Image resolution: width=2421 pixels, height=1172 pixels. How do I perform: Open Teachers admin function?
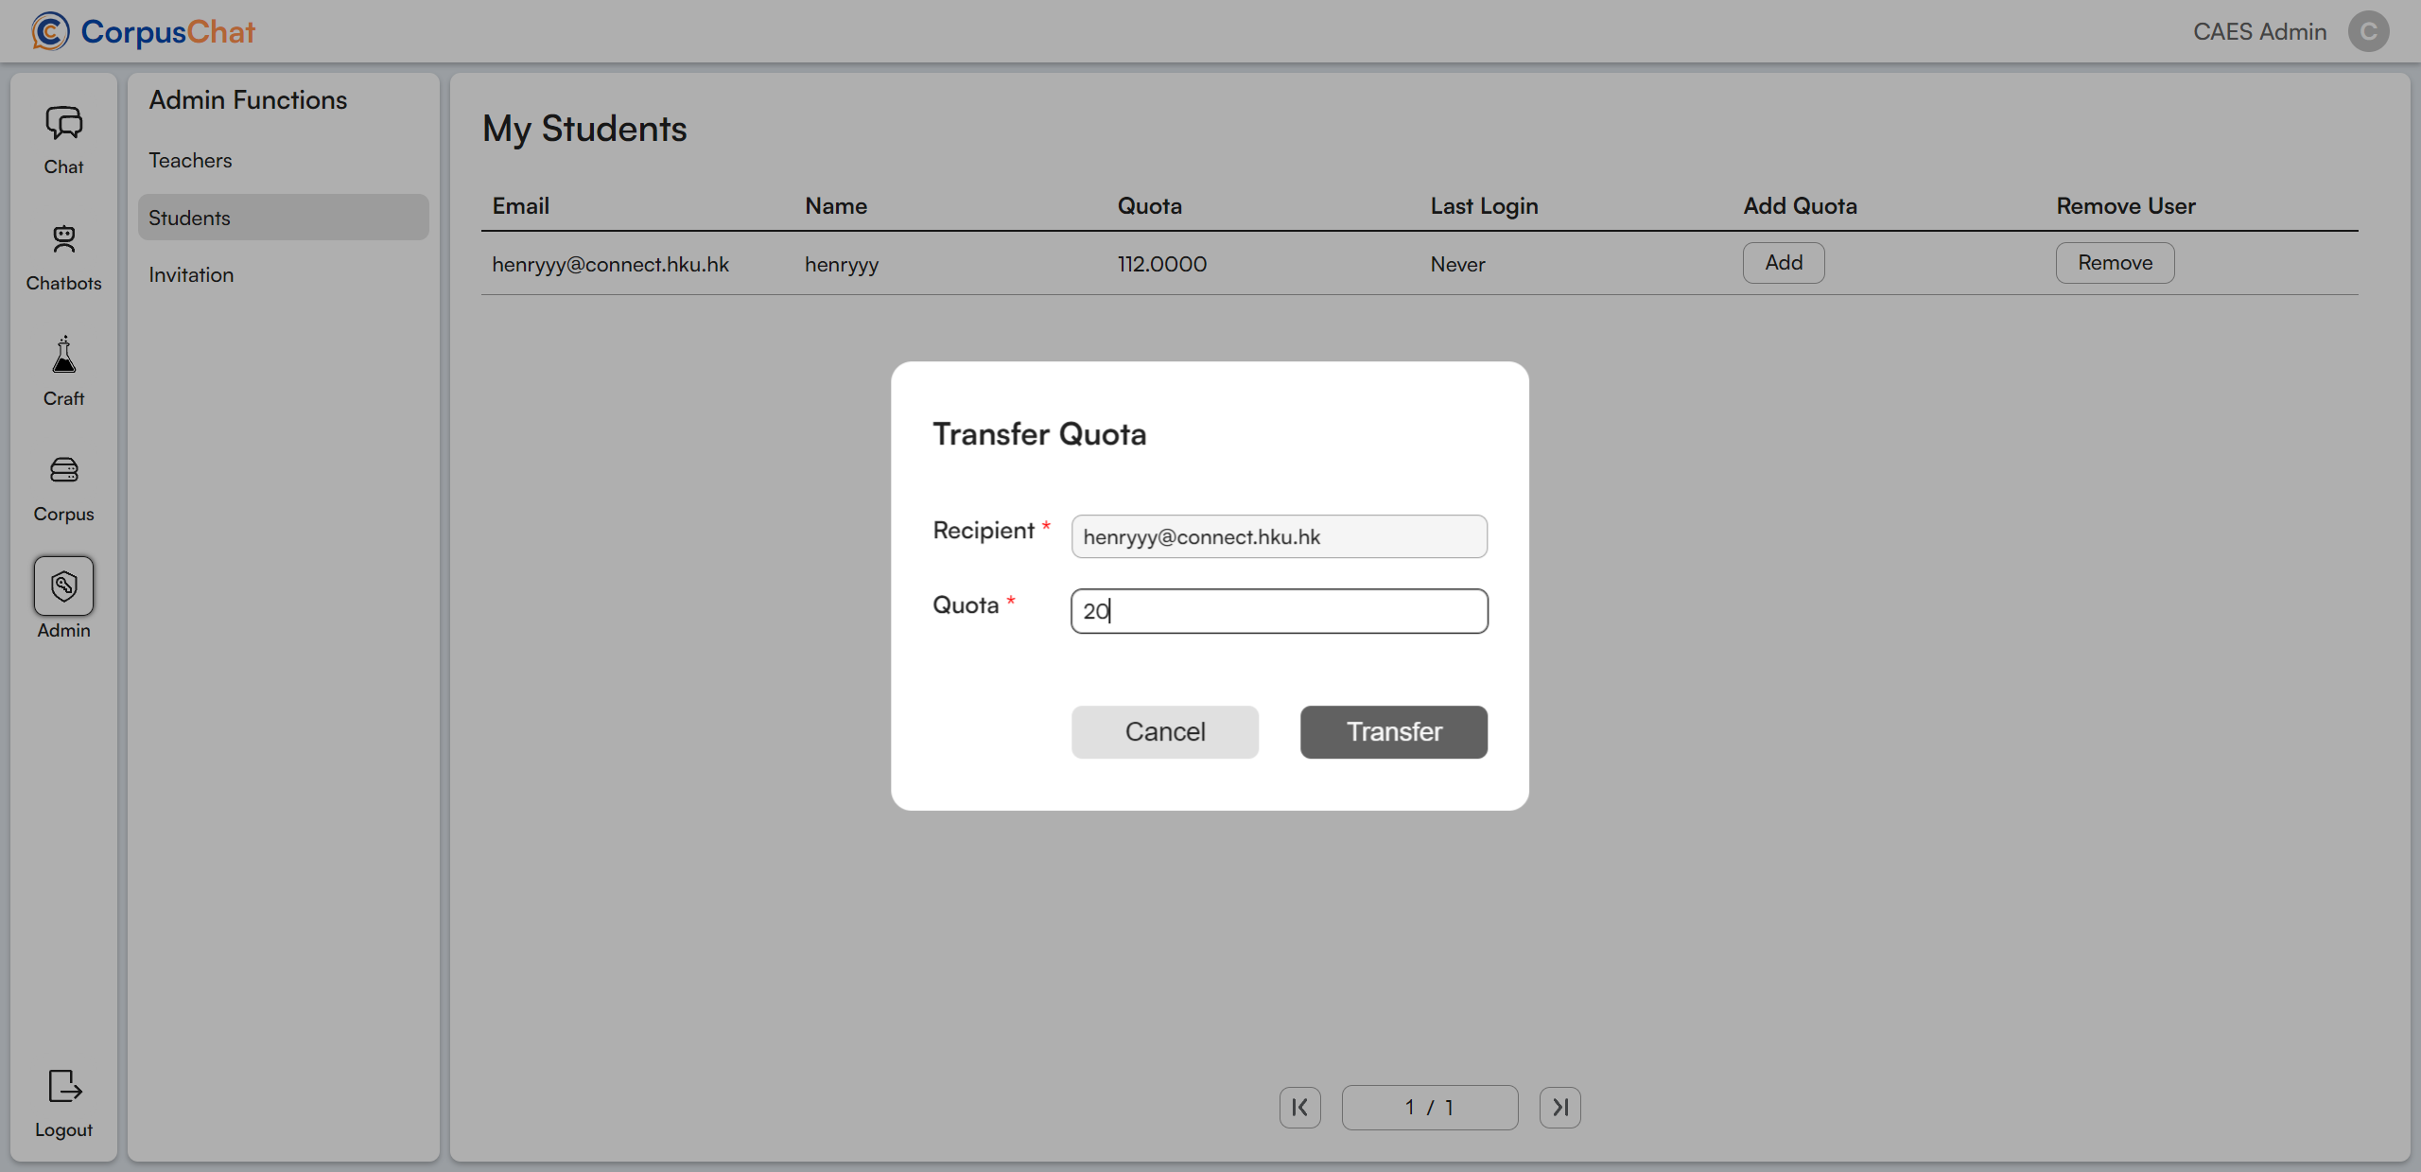click(190, 160)
